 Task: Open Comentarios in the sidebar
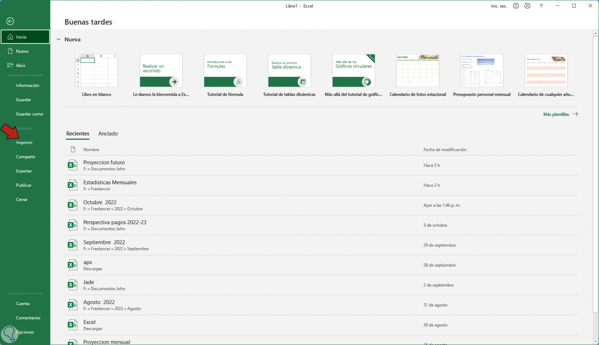click(x=28, y=318)
